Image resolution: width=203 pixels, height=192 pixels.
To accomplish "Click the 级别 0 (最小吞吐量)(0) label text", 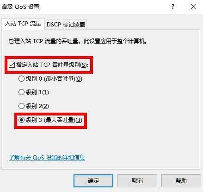I will click(54, 79).
